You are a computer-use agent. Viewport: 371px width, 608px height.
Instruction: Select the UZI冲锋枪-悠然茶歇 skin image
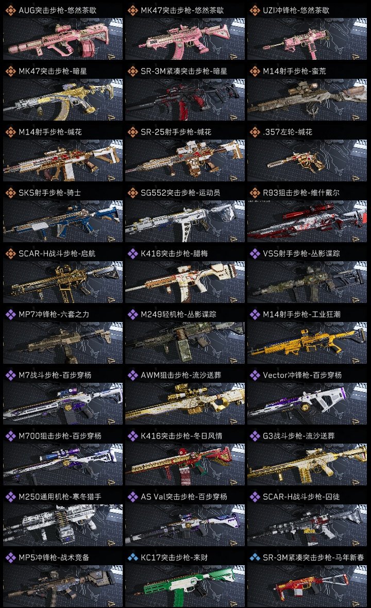307,39
